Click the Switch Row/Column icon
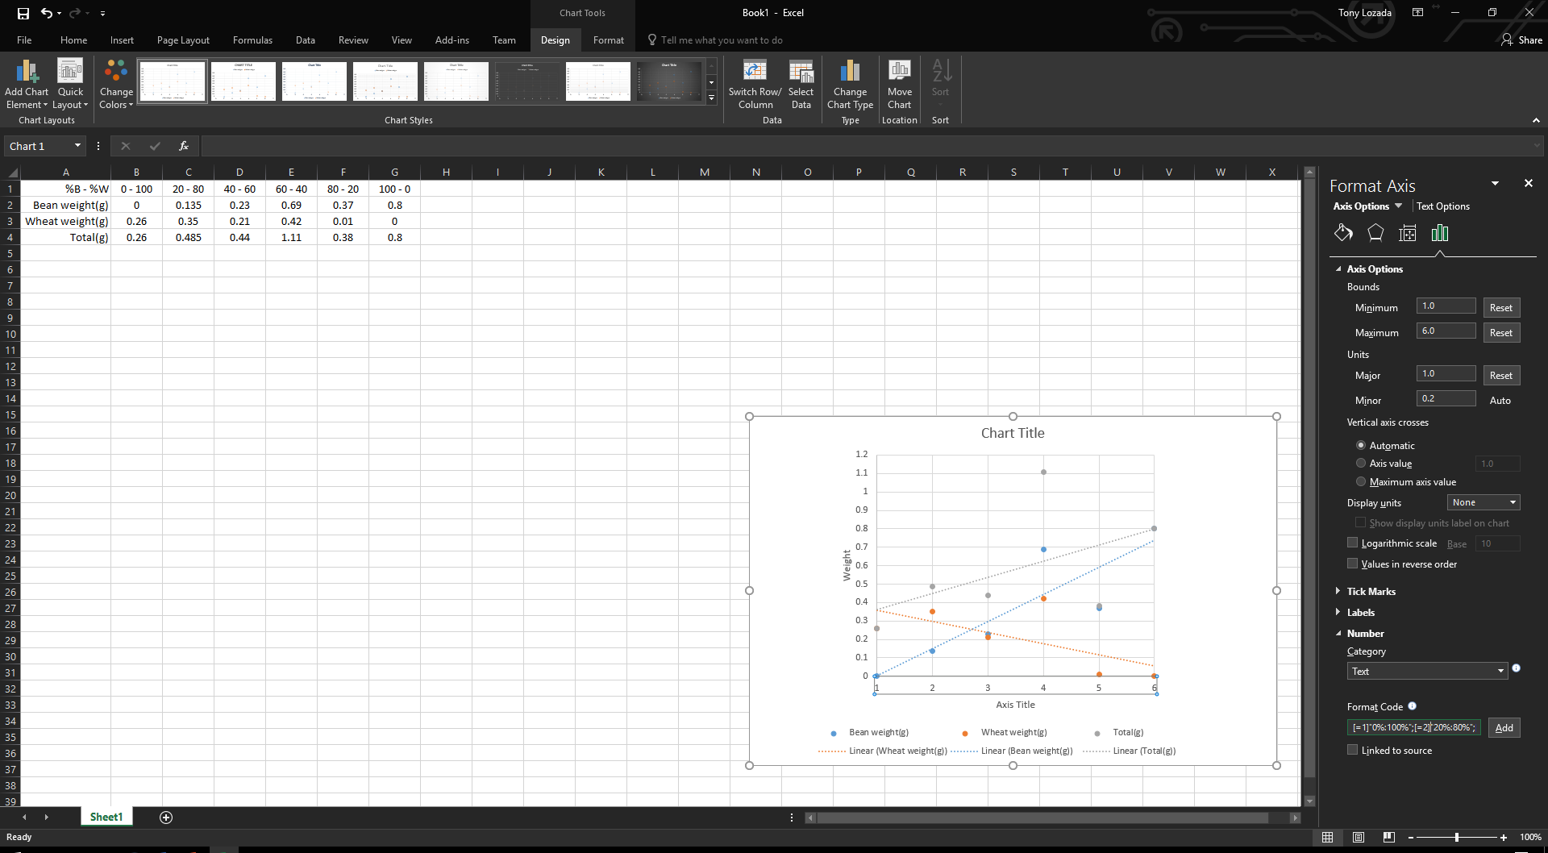1548x853 pixels. coord(755,83)
